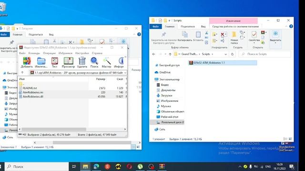Image resolution: width=305 pixels, height=171 pixels.
Task: Select Этот компьютер in Scripts sidebar
Action: 167,79
